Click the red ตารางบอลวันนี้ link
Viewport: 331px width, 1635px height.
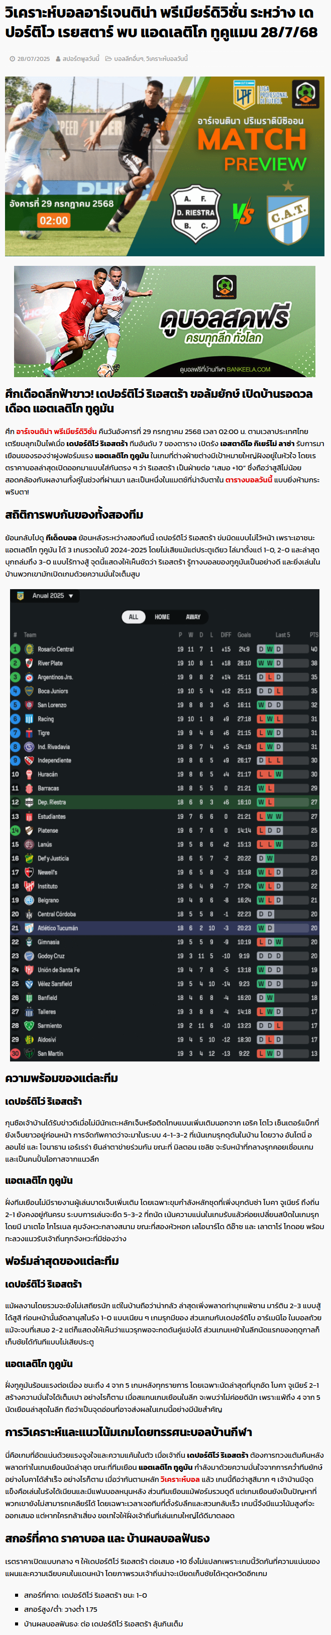point(248,480)
